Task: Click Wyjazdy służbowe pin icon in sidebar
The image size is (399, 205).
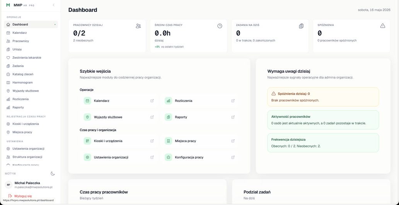Action: click(x=8, y=91)
